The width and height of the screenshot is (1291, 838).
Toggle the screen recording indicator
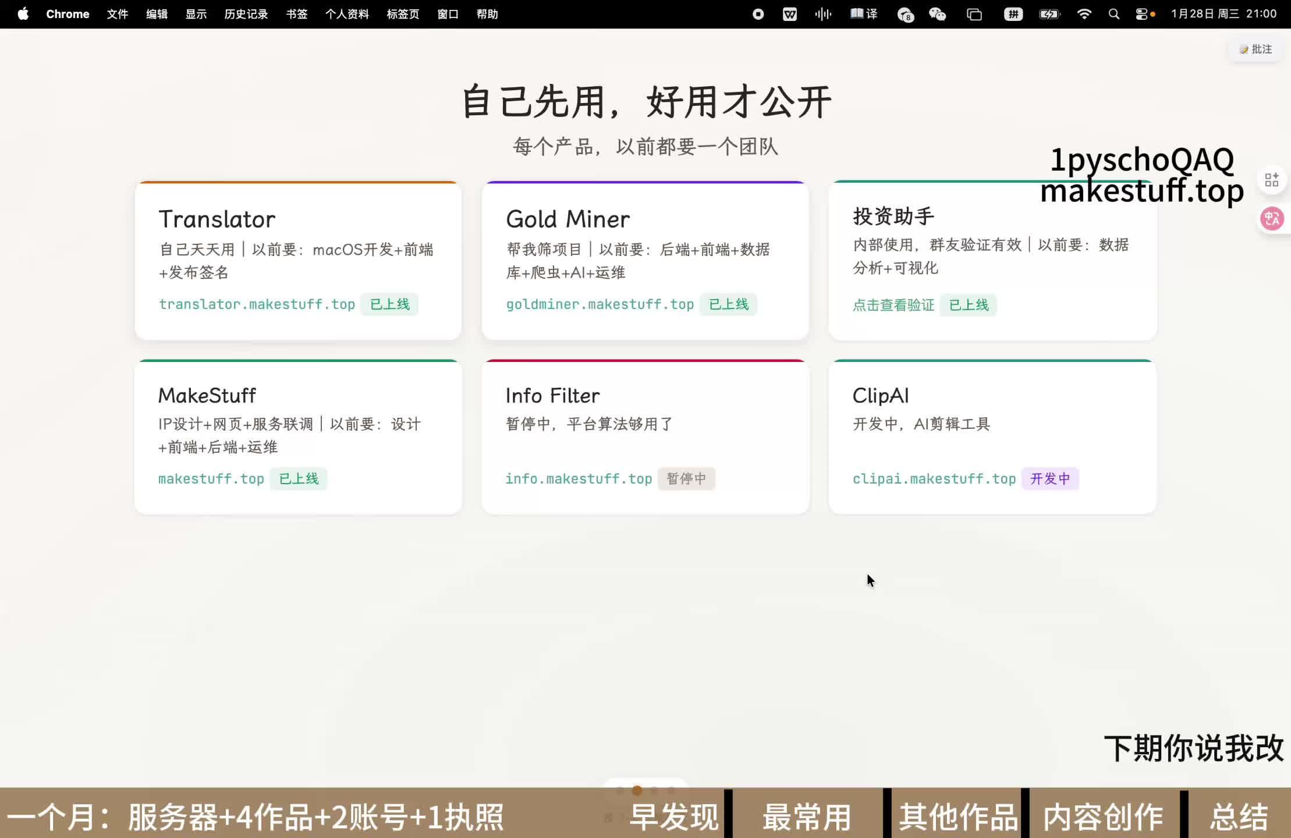(758, 13)
